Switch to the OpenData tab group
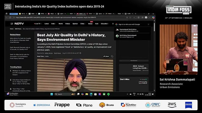Image resolution: width=202 pixels, height=113 pixels. tap(14, 14)
